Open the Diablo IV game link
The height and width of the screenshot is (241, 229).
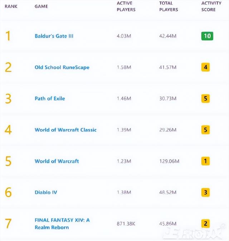[46, 192]
